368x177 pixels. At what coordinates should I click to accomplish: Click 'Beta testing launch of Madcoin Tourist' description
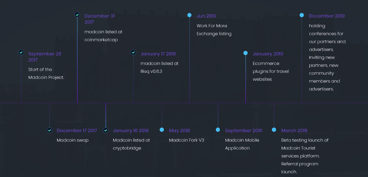point(305,156)
